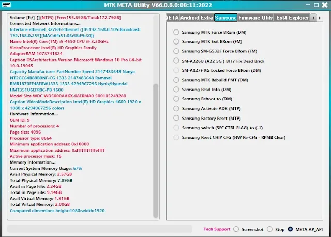Click the Total in Page File: 9.14GB line
Viewport: 331px width, 237px height.
(36, 192)
